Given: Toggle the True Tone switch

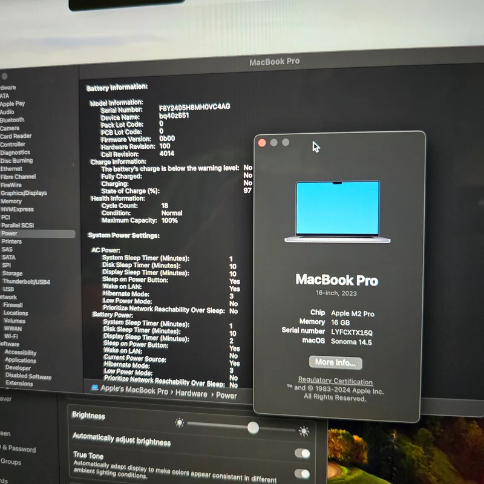Looking at the screenshot, I should 302,474.
